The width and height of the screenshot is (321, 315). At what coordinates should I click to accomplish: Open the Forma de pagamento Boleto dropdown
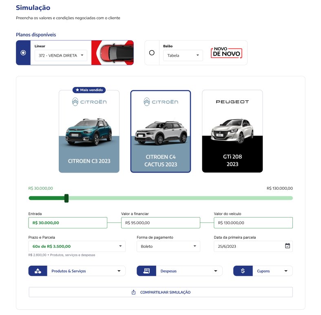pyautogui.click(x=168, y=246)
